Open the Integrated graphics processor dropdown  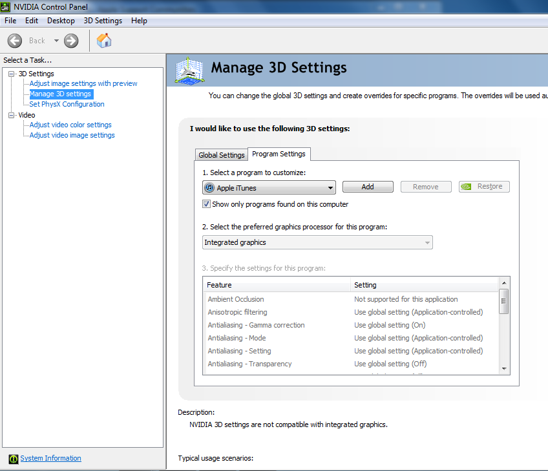[317, 242]
